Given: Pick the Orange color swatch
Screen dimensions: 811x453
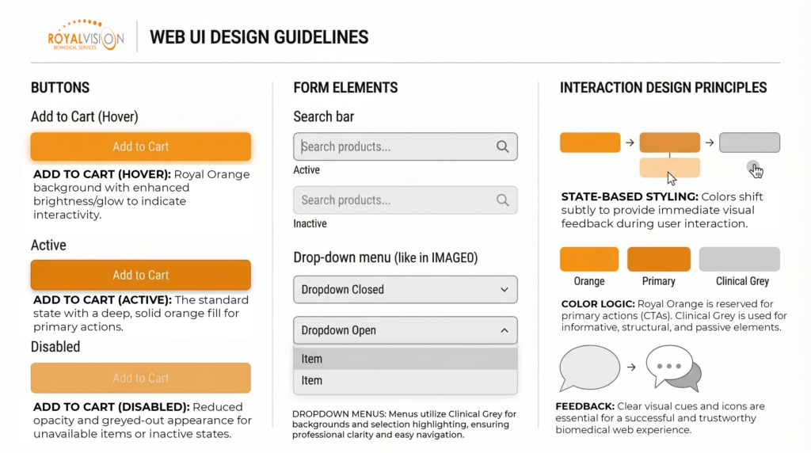Looking at the screenshot, I should pos(589,260).
